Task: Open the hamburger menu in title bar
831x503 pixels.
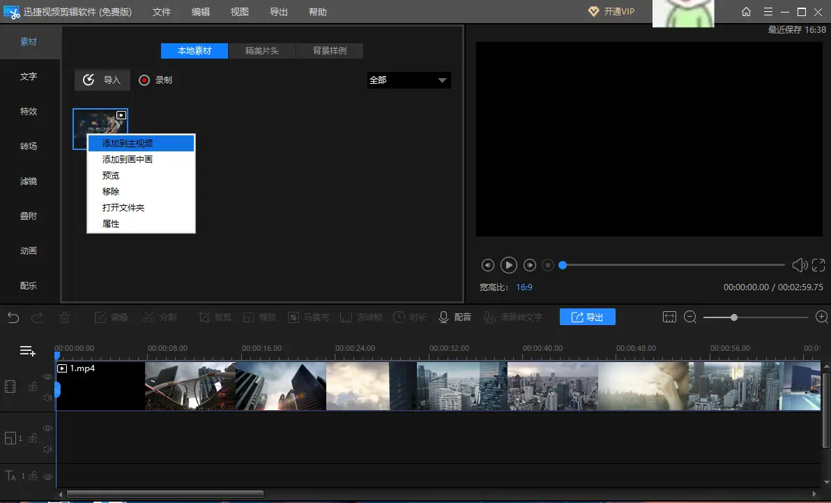Action: click(768, 12)
